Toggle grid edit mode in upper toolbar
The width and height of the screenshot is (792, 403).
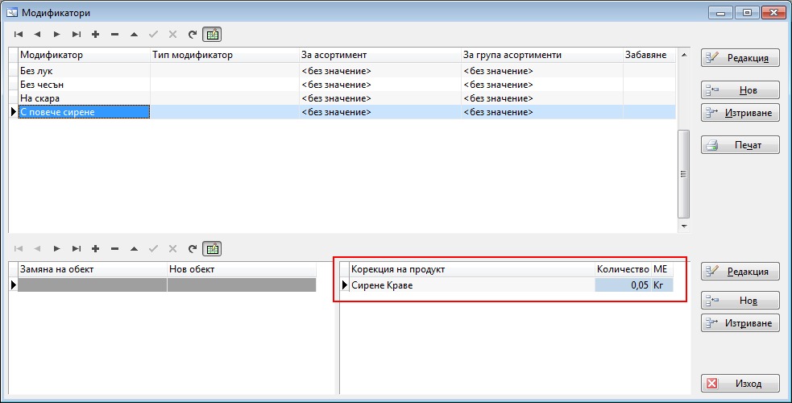212,35
